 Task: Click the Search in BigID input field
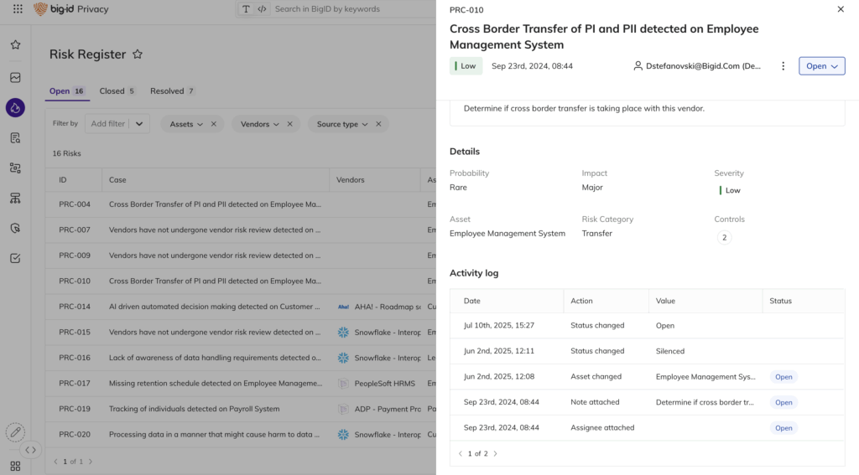pos(352,9)
